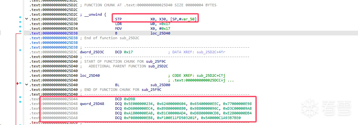
Task: Select the __unwind { comment
Action: [x=93, y=14]
